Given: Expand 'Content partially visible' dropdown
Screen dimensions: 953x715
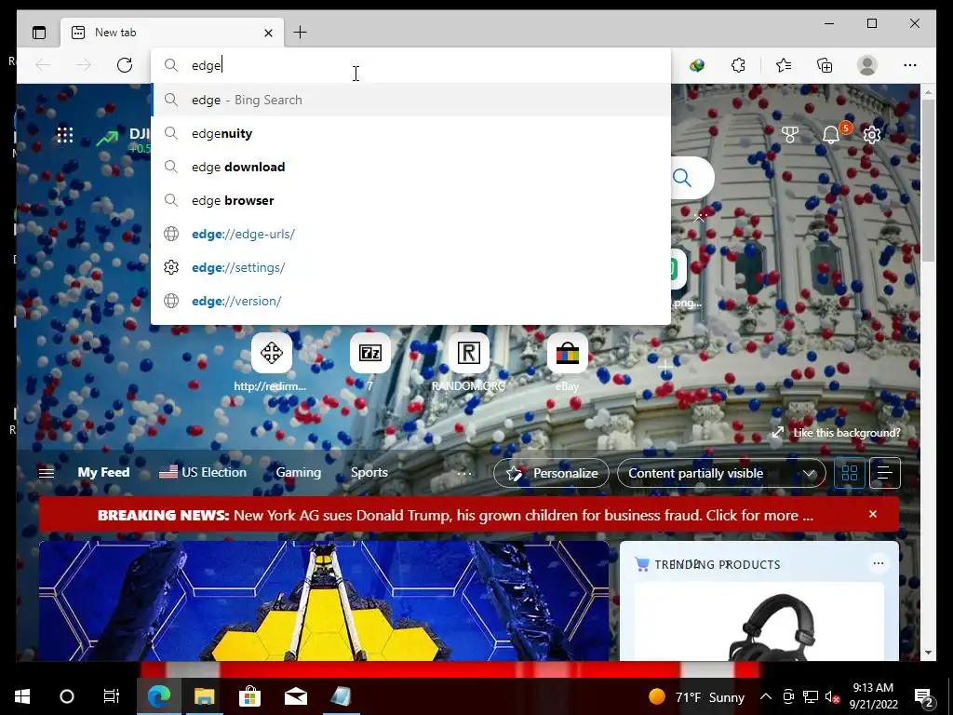Looking at the screenshot, I should click(721, 473).
